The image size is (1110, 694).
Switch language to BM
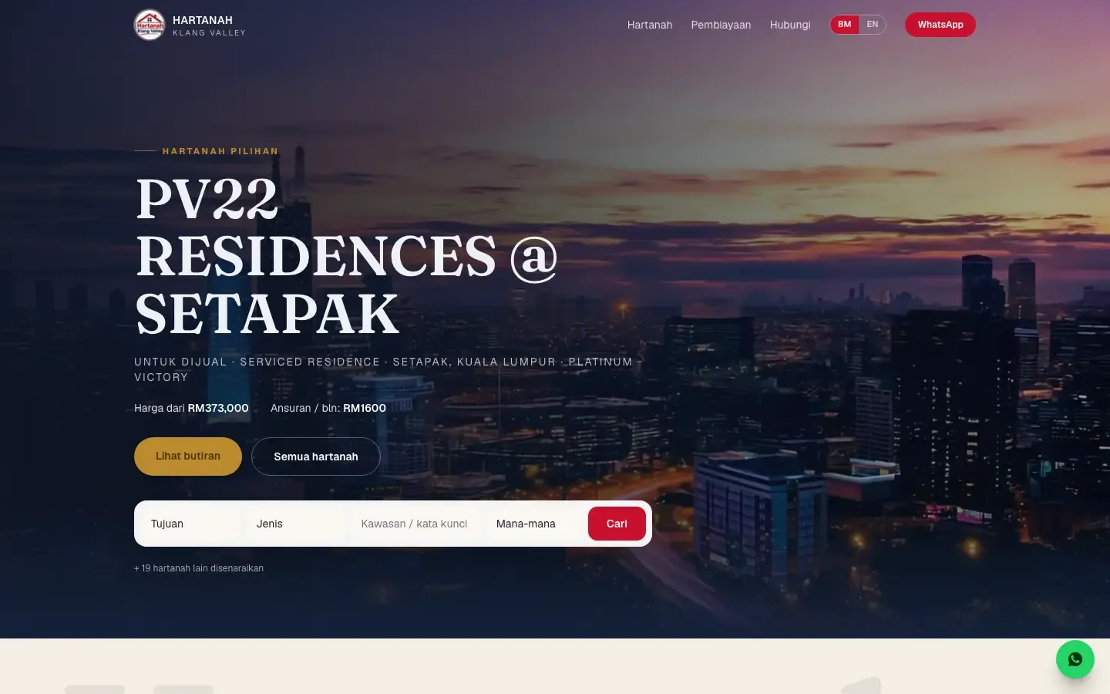[x=845, y=25]
